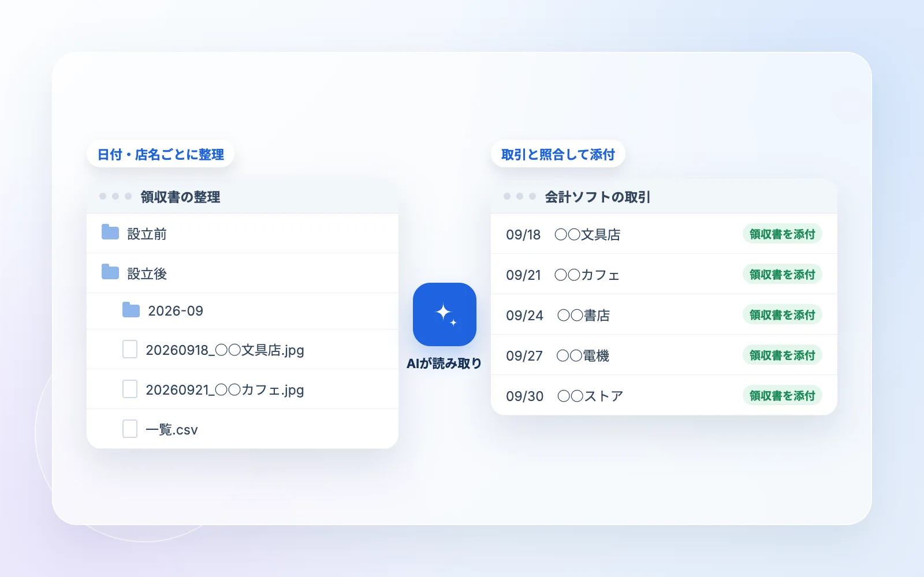Select file name 20260918_〇〇文具店.jpg

tap(225, 350)
